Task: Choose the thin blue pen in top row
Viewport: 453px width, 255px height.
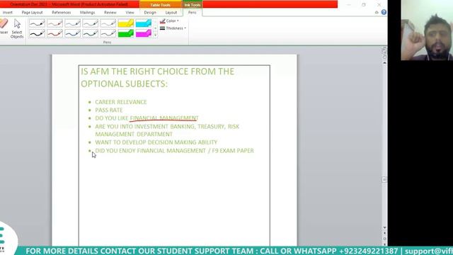Action: pos(72,23)
